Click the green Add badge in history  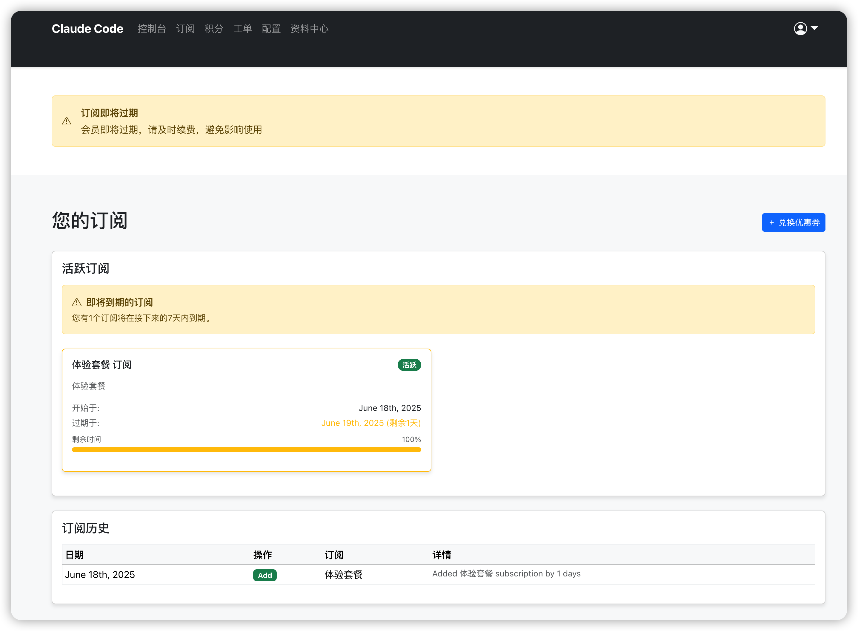(265, 575)
